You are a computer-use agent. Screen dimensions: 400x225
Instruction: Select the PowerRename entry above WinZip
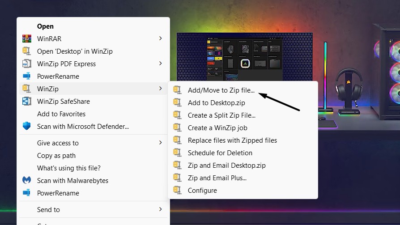[94, 76]
